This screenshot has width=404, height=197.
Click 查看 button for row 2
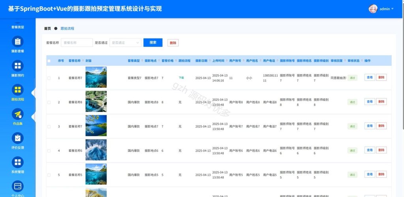tap(370, 102)
